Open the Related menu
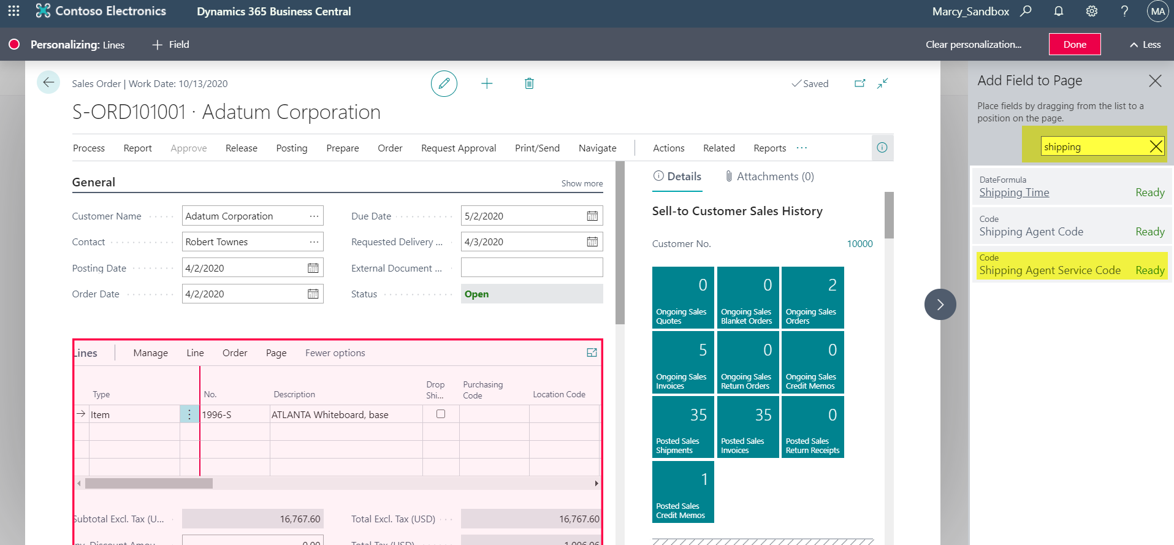The height and width of the screenshot is (545, 1174). (x=719, y=148)
